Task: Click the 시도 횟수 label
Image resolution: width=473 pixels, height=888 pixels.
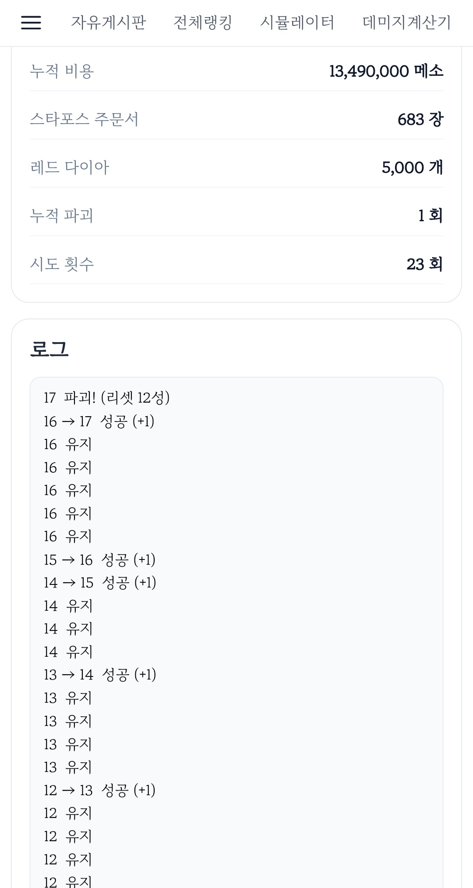Action: 62,264
